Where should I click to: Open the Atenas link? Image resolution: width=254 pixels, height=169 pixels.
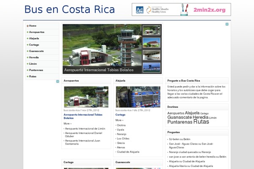click(121, 147)
